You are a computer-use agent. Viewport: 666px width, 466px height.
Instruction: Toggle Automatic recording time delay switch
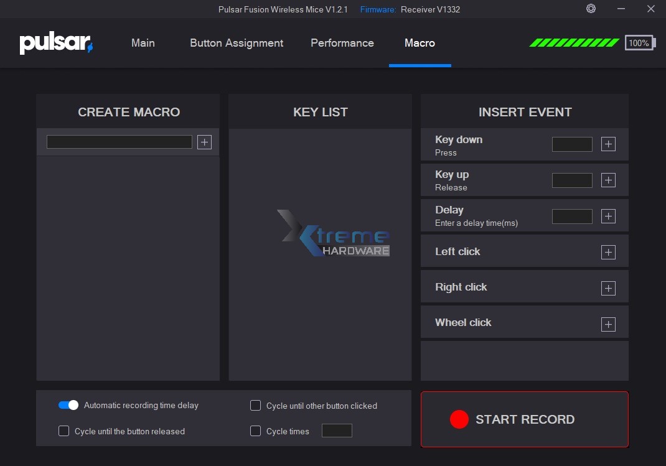[68, 405]
